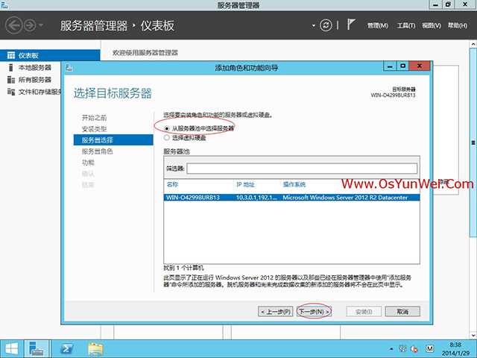Go to wizard step 服务器选择
This screenshot has height=358, width=477.
113,140
